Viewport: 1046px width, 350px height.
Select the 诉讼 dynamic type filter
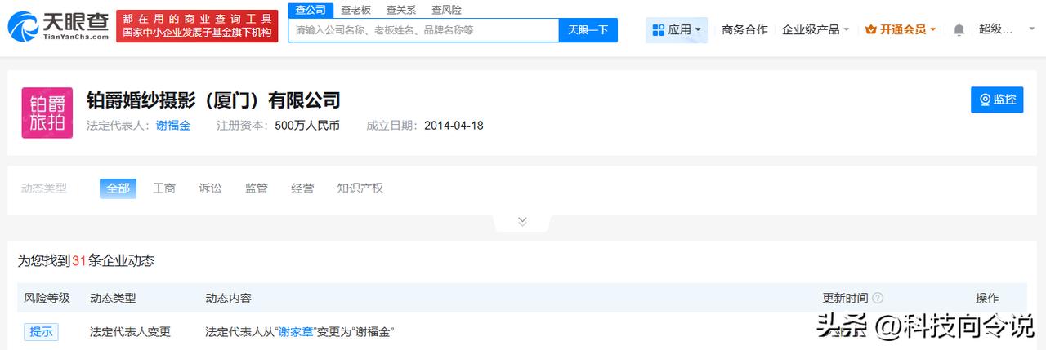coord(210,188)
